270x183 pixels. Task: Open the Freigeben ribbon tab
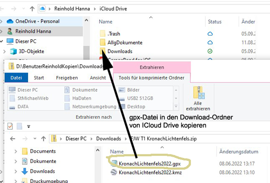click(67, 78)
